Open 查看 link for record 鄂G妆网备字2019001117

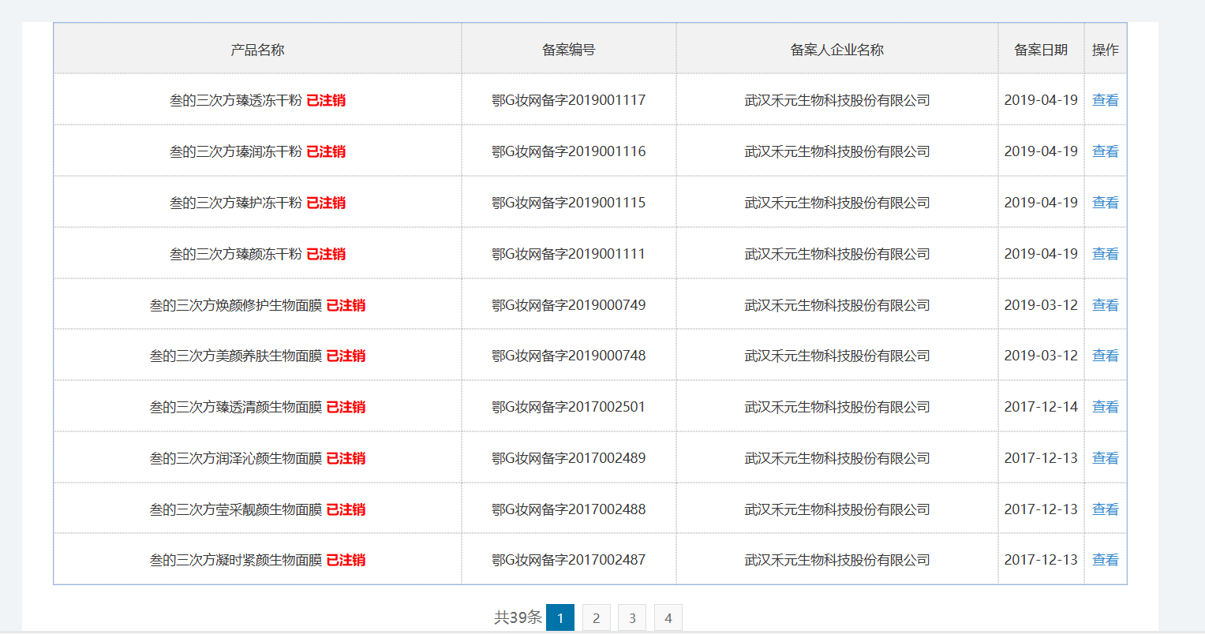(1105, 100)
